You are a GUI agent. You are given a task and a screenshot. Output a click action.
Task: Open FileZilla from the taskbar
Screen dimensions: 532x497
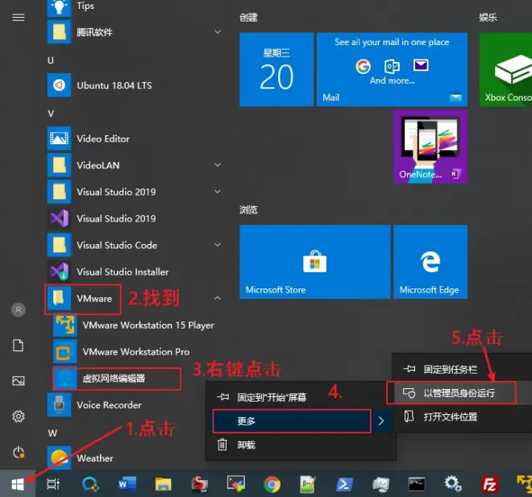(489, 484)
